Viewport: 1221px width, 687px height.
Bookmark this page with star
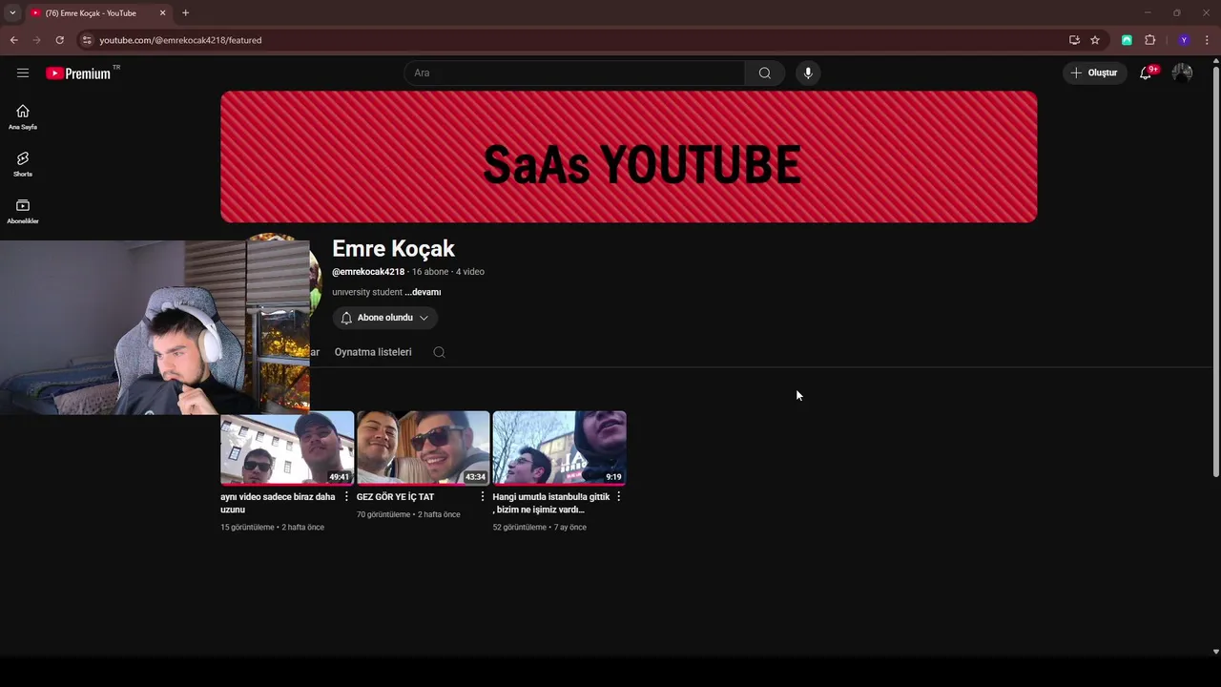click(x=1095, y=40)
